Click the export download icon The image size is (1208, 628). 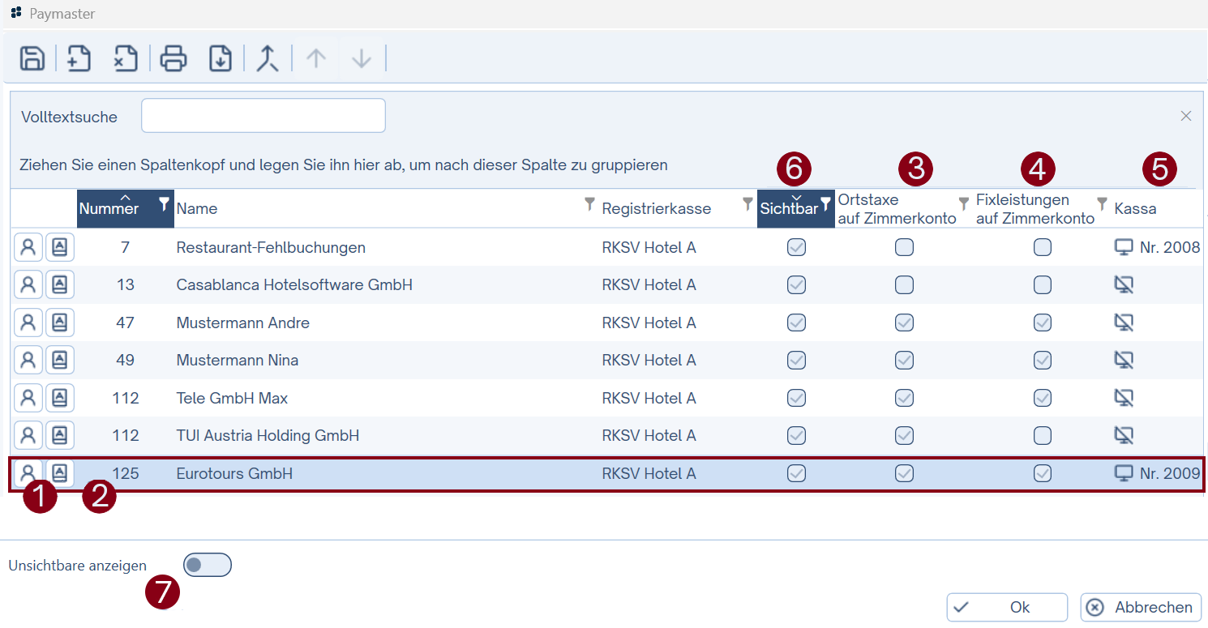(221, 59)
